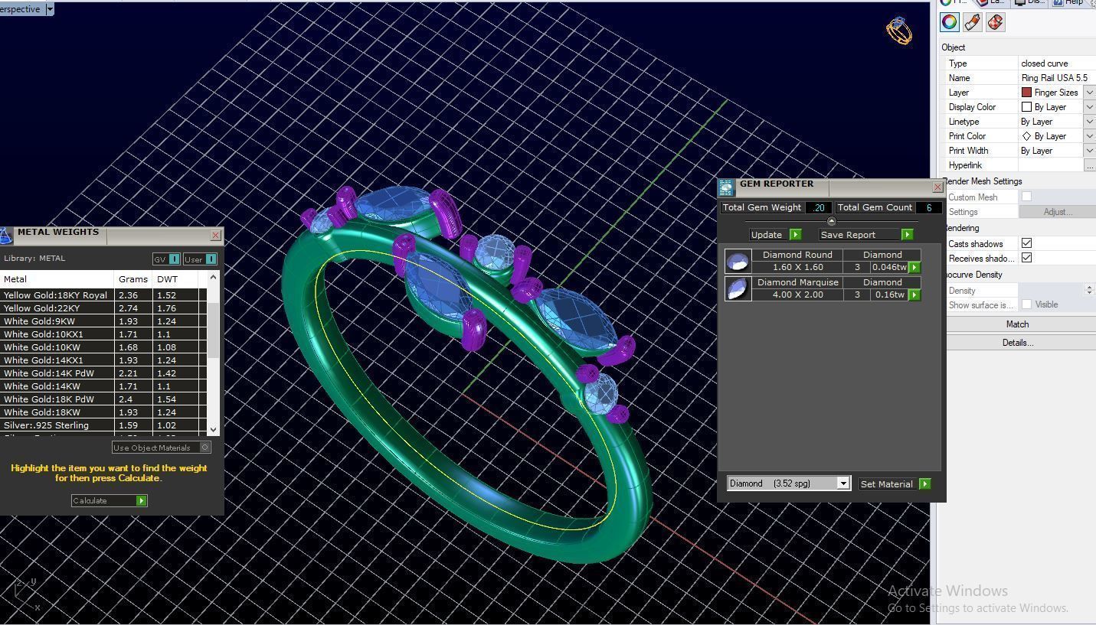Select the Texture Mapping checkered icon
Viewport: 1096px width, 625px height.
point(995,22)
